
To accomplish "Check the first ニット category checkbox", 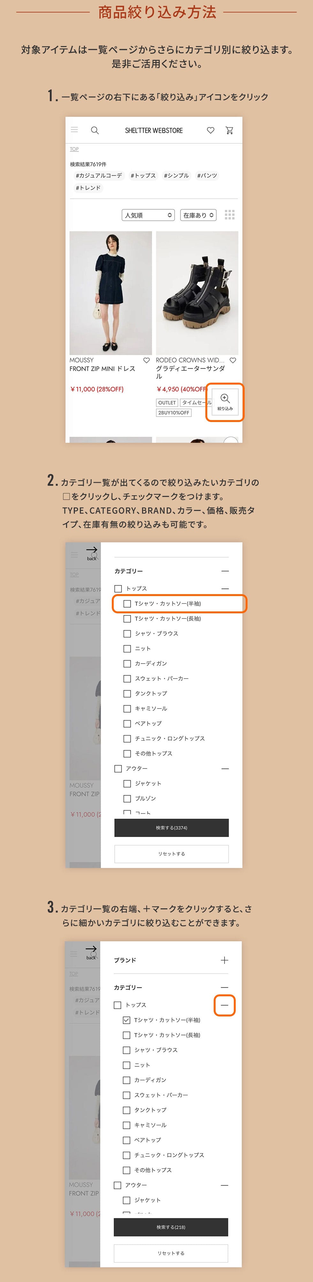I will pos(127,649).
